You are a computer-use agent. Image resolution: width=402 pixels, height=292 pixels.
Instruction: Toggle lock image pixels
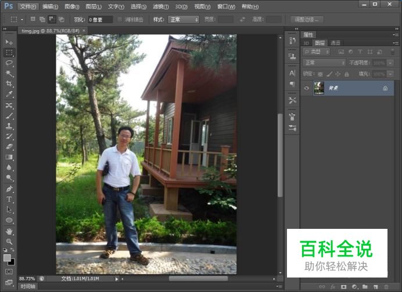[x=329, y=74]
